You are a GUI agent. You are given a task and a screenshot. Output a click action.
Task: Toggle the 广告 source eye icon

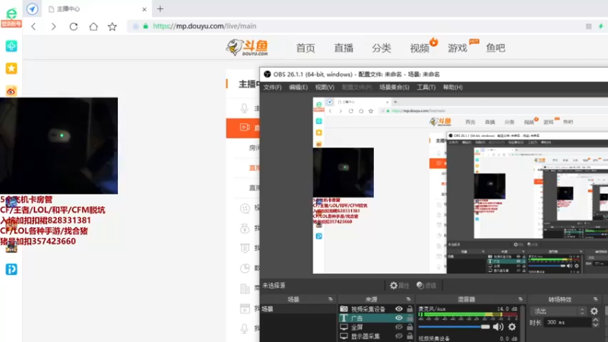[x=398, y=318]
